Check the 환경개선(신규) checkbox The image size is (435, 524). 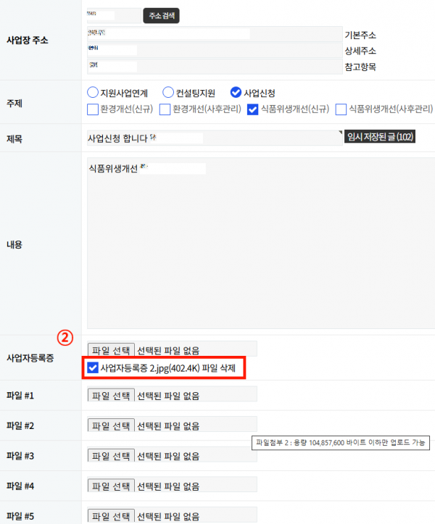click(x=92, y=109)
